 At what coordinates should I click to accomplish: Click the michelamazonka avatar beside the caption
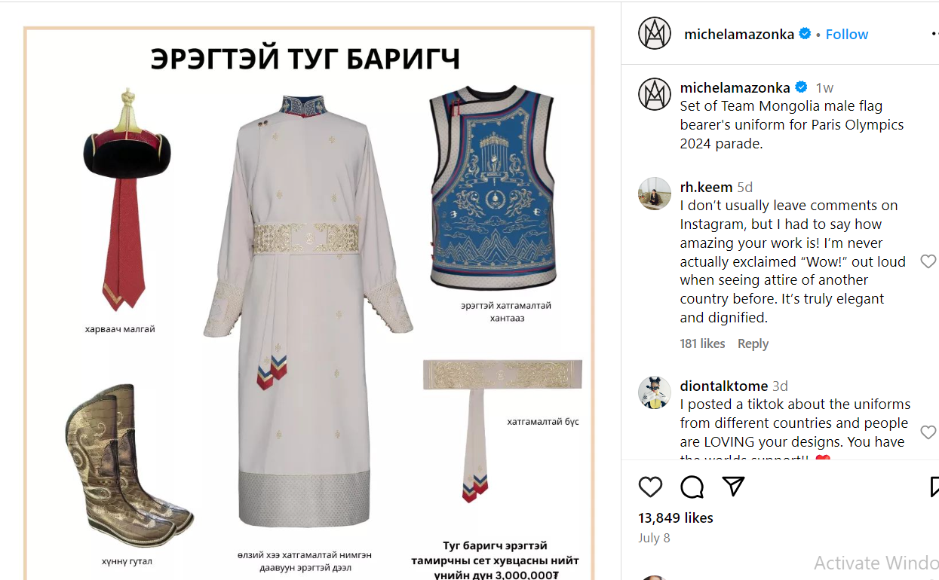655,94
